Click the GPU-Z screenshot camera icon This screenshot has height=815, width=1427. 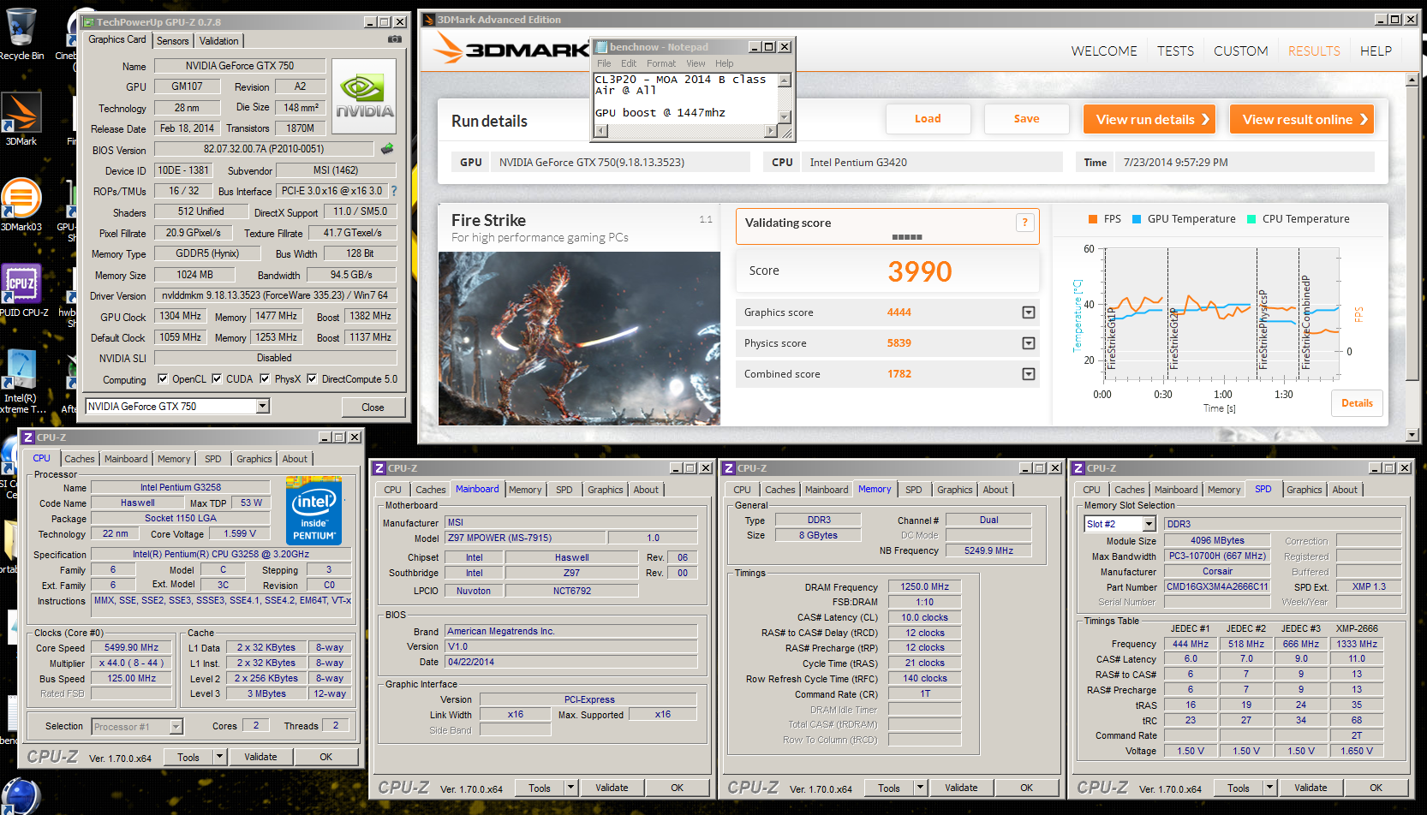pos(394,39)
